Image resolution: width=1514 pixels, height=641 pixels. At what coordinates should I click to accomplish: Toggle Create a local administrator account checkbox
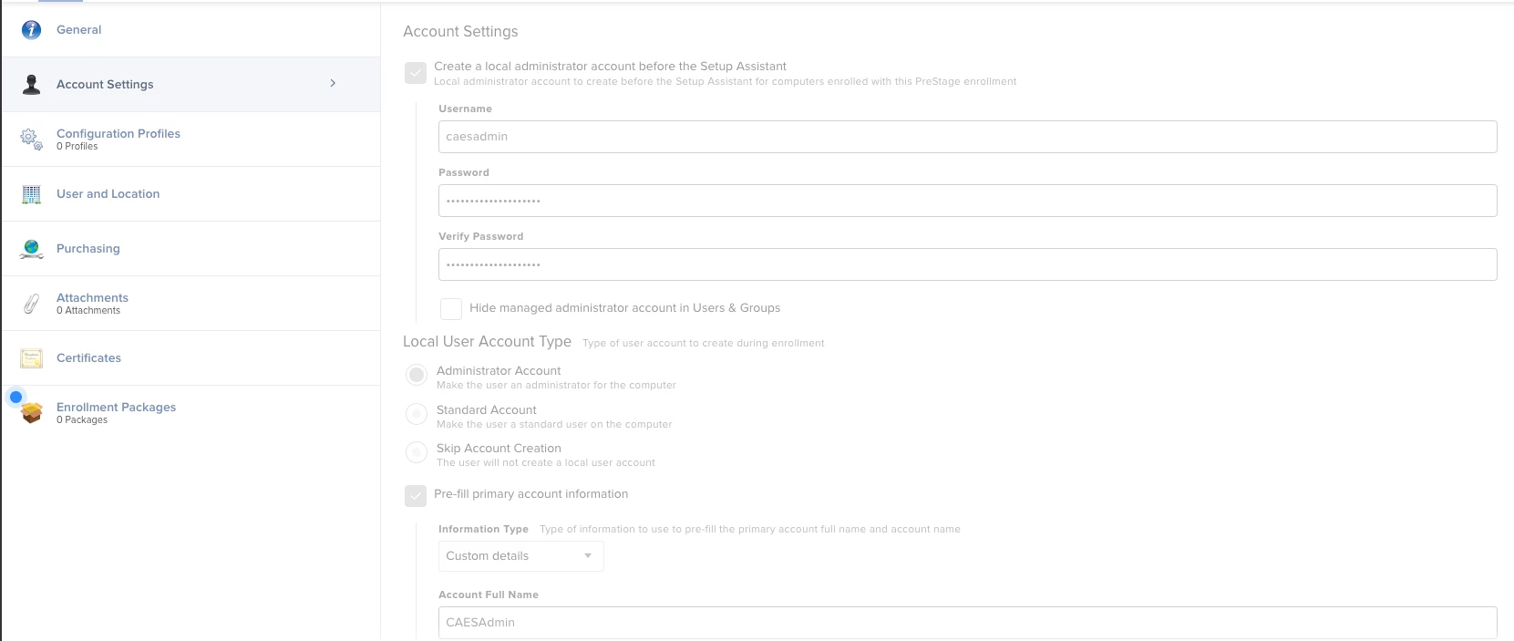[416, 73]
